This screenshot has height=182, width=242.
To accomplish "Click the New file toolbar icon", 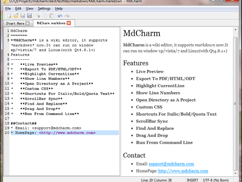I will click(x=9, y=15).
